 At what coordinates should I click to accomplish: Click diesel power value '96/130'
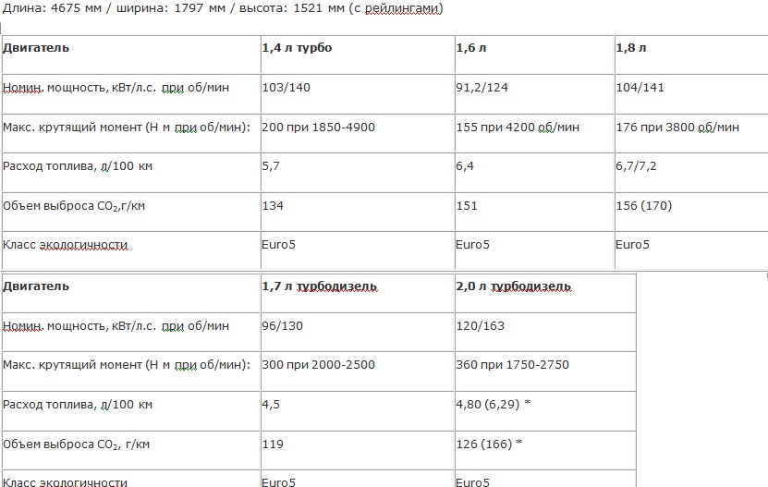pyautogui.click(x=283, y=326)
